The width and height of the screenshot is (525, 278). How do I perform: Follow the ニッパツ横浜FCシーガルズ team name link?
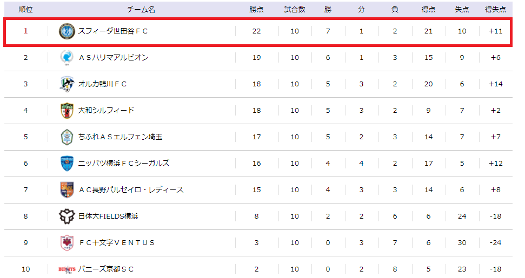tap(124, 164)
